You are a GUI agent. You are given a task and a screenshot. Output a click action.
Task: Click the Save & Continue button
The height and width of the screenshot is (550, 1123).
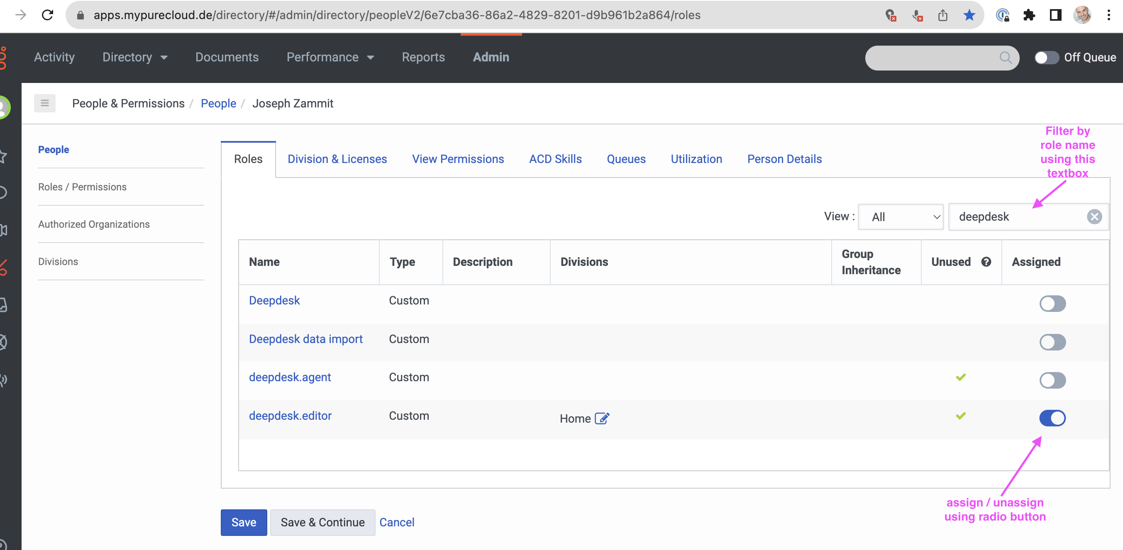click(322, 522)
